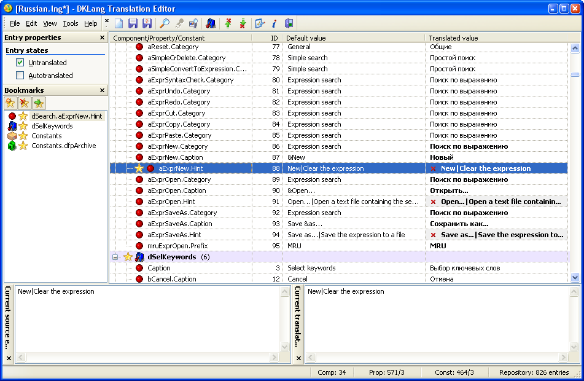Jump to next untranslated entry (down arrow)

[243, 23]
